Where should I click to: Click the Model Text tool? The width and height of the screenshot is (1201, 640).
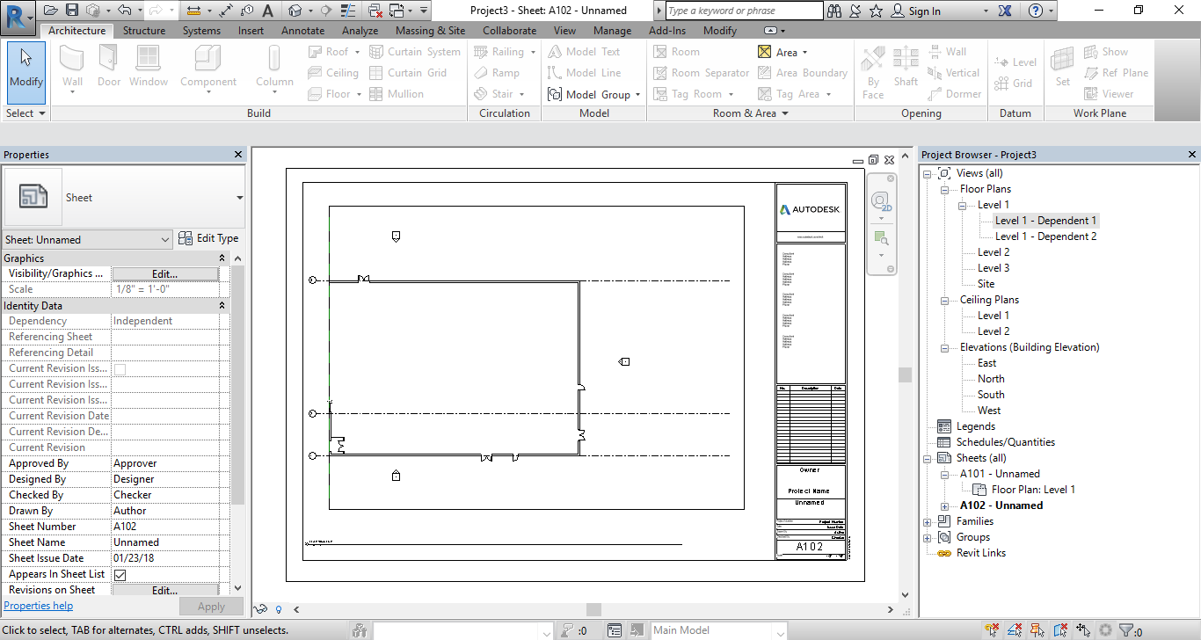[584, 52]
